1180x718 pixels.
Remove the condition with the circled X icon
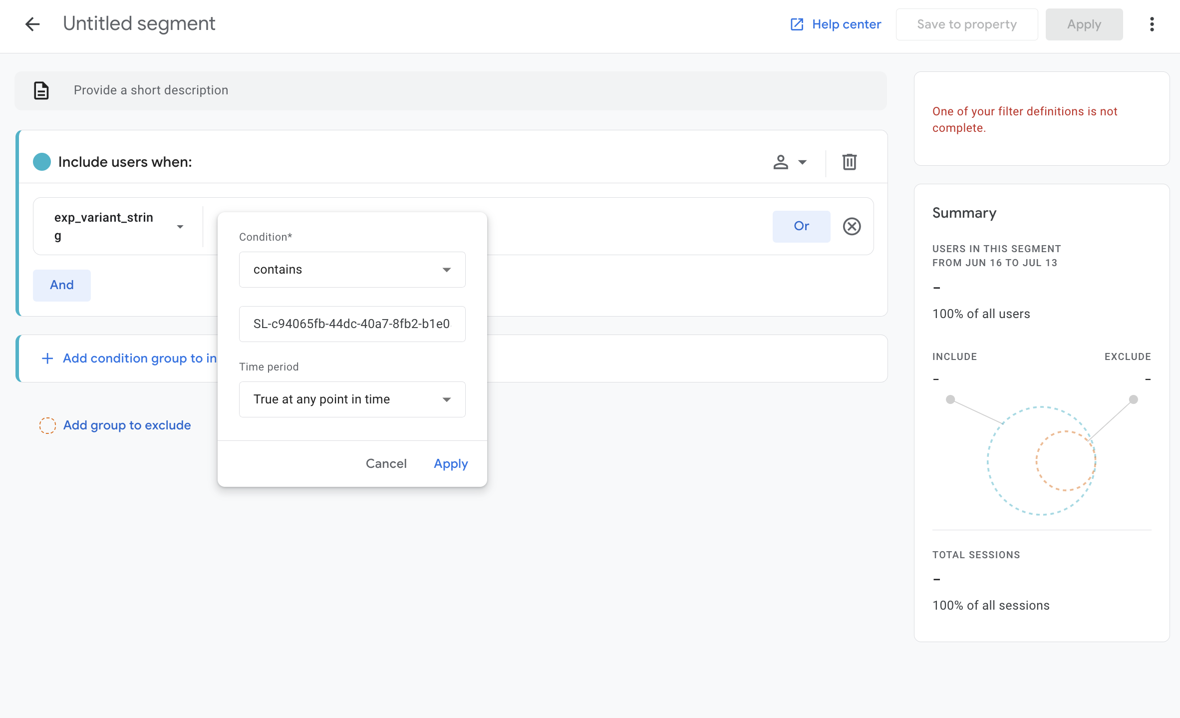pyautogui.click(x=852, y=226)
